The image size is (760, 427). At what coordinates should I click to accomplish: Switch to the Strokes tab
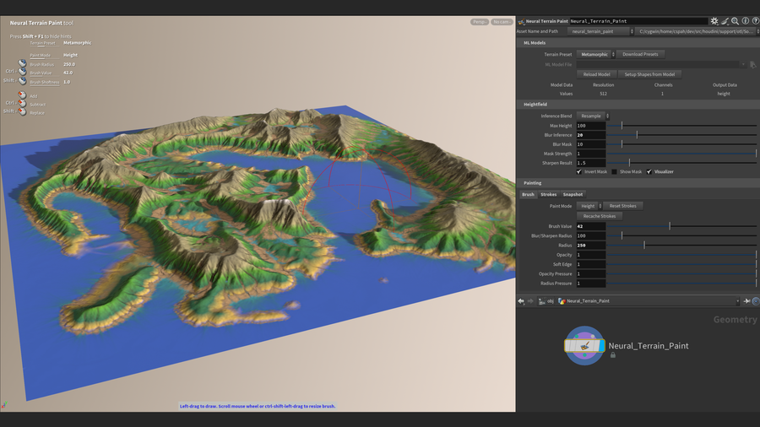pyautogui.click(x=549, y=194)
